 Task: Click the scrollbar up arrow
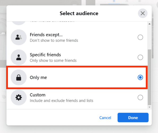pyautogui.click(x=150, y=24)
